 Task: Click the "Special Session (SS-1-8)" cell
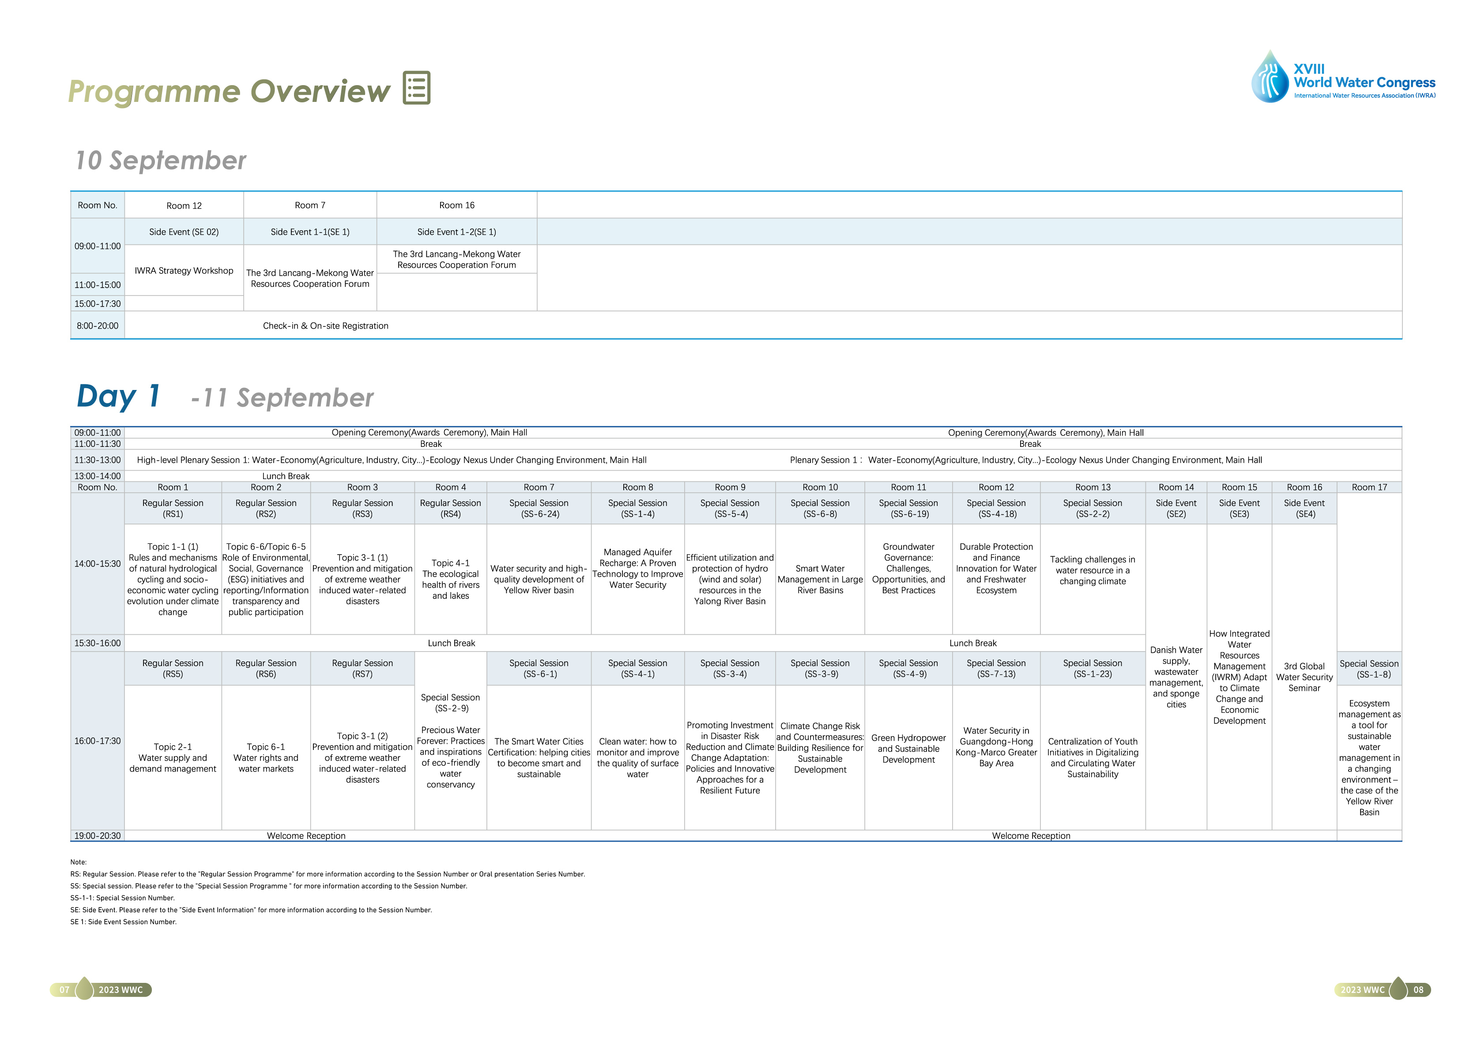coord(1369,668)
